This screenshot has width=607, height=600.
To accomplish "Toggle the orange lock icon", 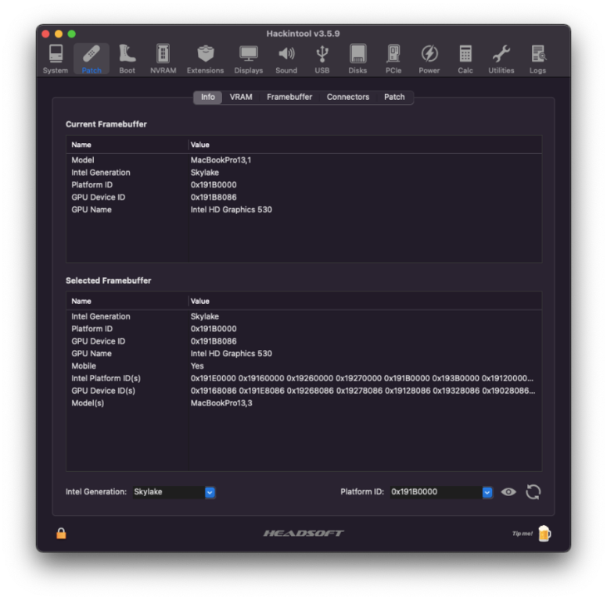I will pos(61,534).
